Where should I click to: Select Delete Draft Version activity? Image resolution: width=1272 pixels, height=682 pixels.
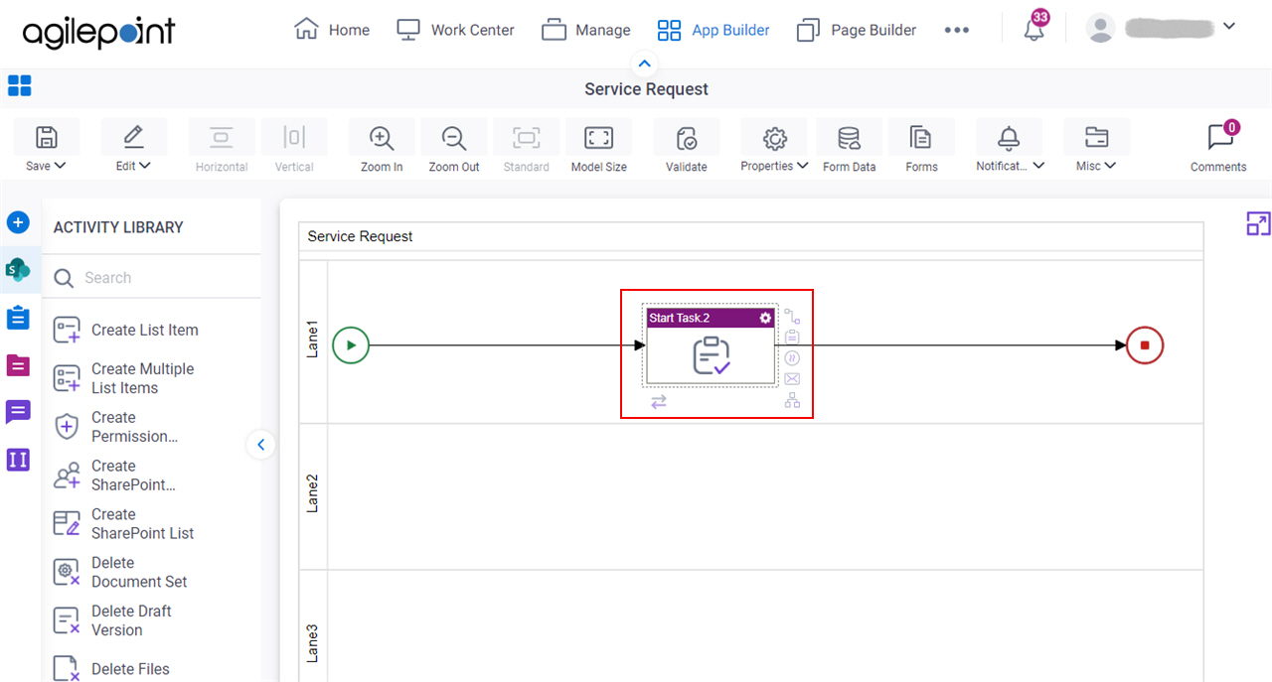pos(114,620)
